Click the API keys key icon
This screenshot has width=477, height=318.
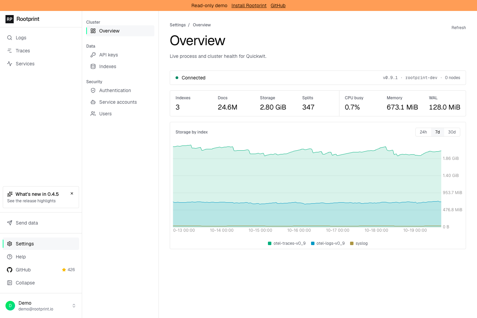point(93,55)
